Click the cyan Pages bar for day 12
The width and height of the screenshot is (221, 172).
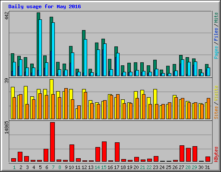click(x=85, y=58)
